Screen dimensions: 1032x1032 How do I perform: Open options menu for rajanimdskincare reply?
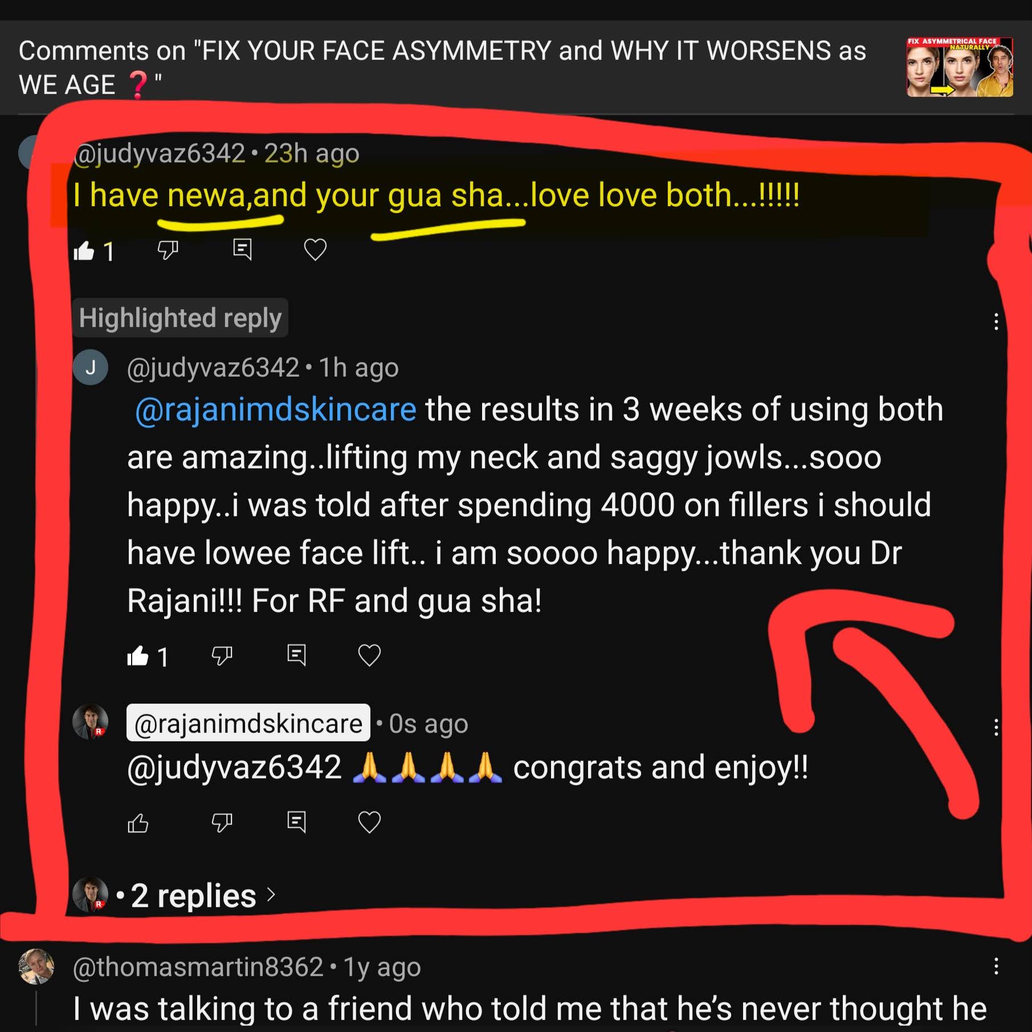pyautogui.click(x=996, y=728)
